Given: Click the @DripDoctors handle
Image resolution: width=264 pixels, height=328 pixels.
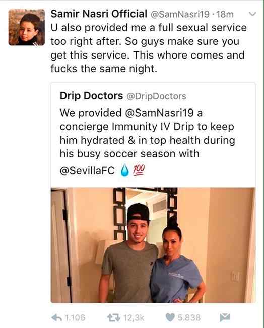Looking at the screenshot, I should 157,96.
